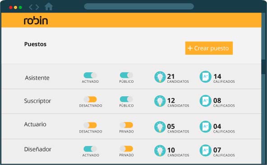Image resolution: width=267 pixels, height=165 pixels.
Task: Click the qualified document icon for Actuario
Action: click(205, 127)
